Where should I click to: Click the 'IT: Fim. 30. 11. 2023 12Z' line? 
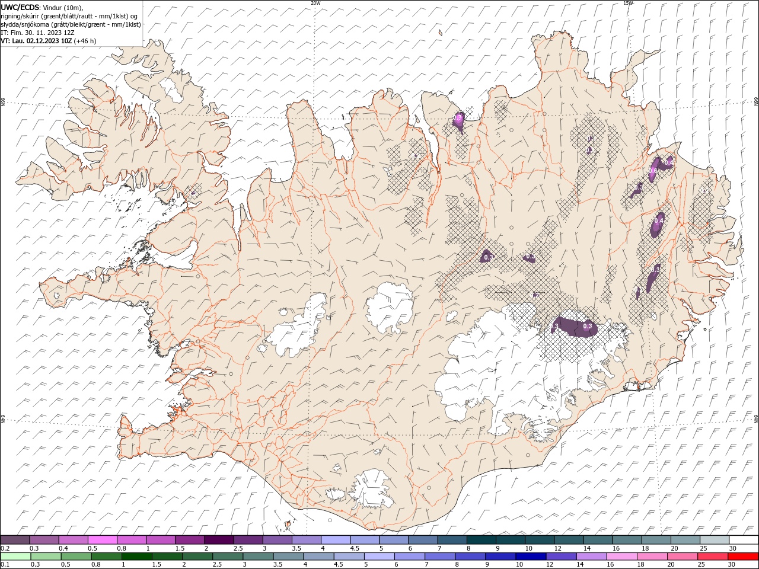click(x=37, y=33)
